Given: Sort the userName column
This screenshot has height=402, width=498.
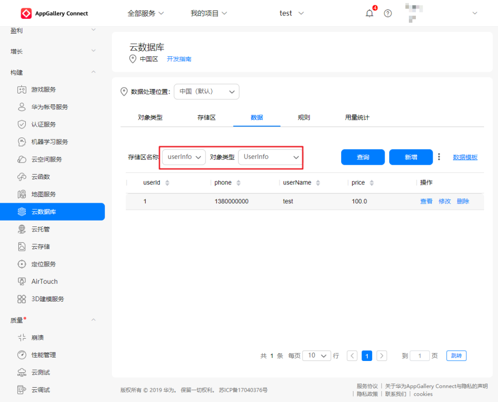Looking at the screenshot, I should click(318, 183).
